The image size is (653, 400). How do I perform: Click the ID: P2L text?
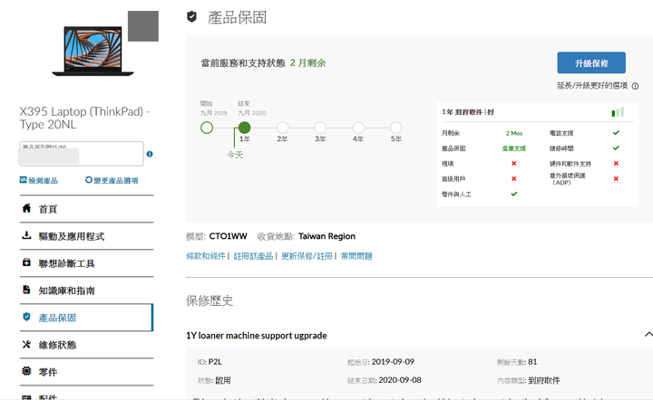210,362
